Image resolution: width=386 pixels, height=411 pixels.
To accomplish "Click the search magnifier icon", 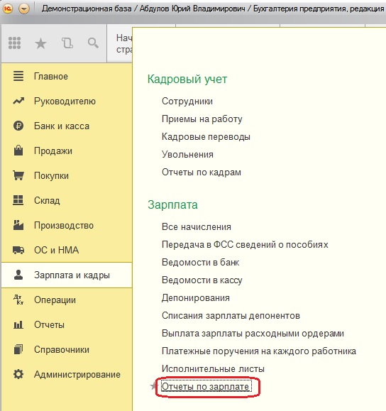I will coord(93,43).
